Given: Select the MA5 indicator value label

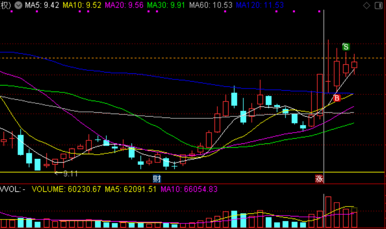Looking at the screenshot, I should point(42,6).
